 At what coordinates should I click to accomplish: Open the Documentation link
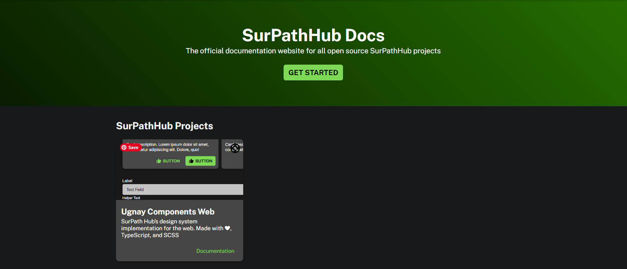(215, 251)
